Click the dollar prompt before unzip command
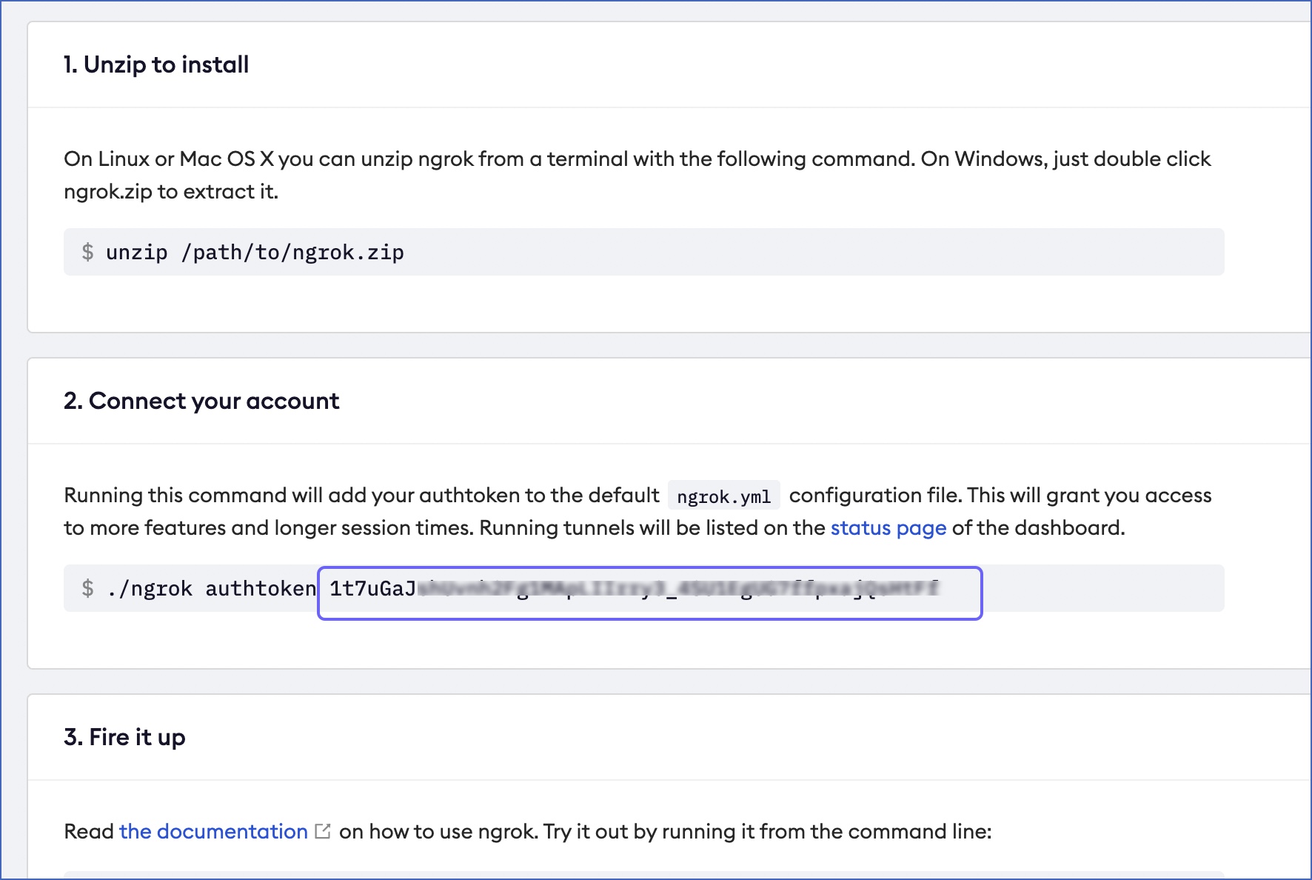The height and width of the screenshot is (880, 1312). point(88,253)
